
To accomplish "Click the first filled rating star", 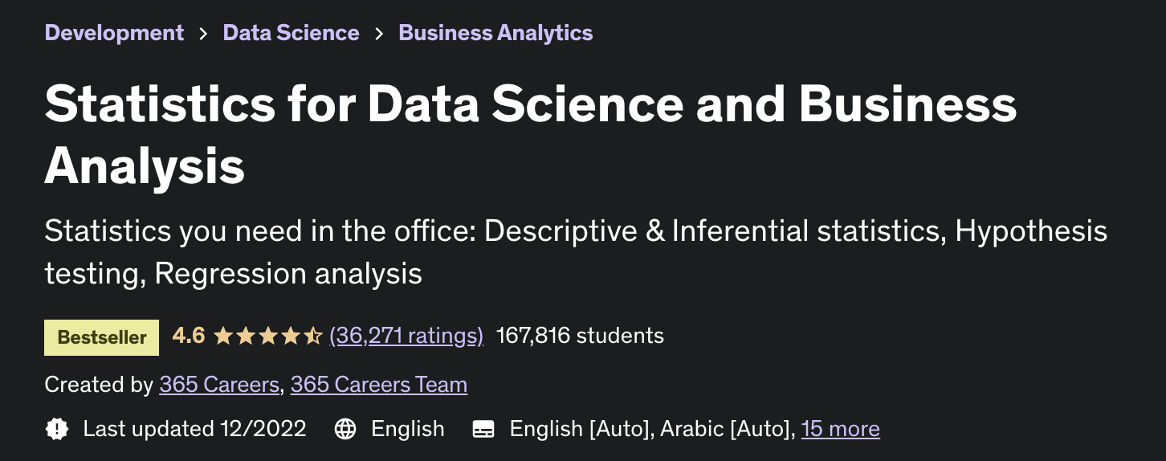I will click(222, 336).
